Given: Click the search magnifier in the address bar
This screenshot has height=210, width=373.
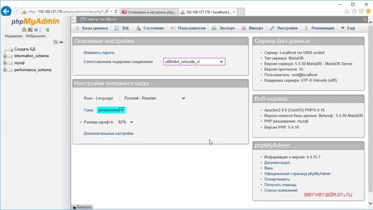Looking at the screenshot, I should [x=107, y=12].
